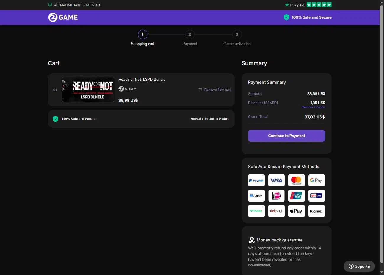The width and height of the screenshot is (384, 275).
Task: Select the Apple Pay icon
Action: [x=297, y=211]
